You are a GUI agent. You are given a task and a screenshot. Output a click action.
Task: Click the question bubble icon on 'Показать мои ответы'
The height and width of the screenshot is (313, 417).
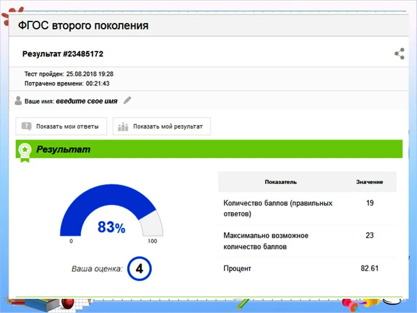tap(26, 126)
